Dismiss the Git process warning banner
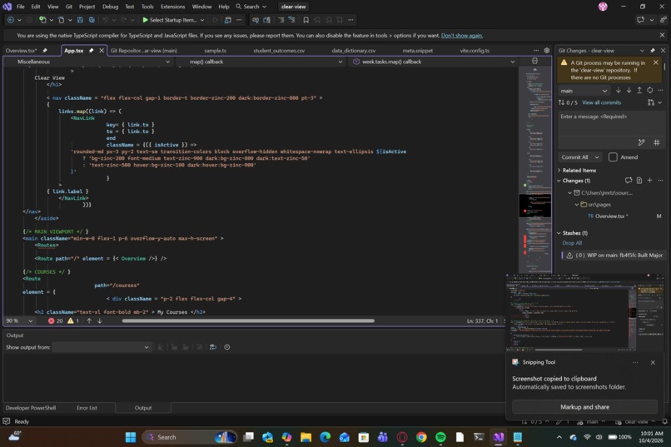The width and height of the screenshot is (671, 447). pyautogui.click(x=655, y=62)
